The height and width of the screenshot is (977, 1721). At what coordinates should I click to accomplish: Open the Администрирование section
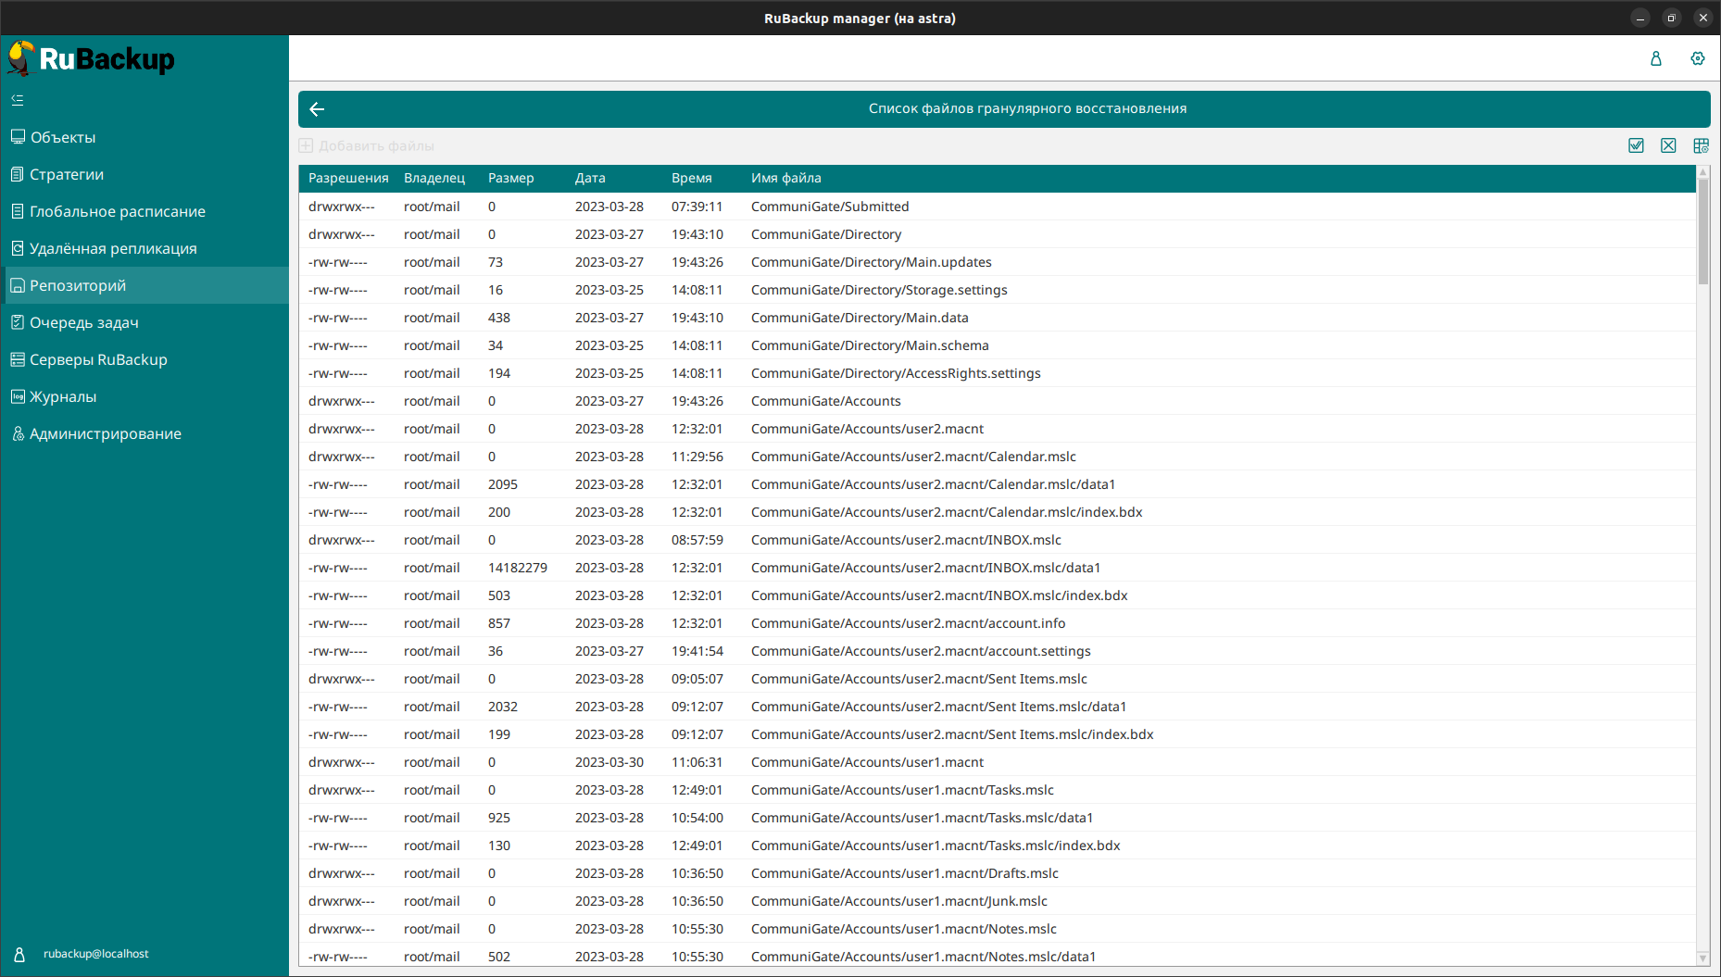[105, 433]
